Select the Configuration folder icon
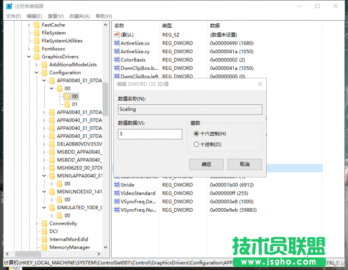The height and width of the screenshot is (270, 348). tap(44, 72)
